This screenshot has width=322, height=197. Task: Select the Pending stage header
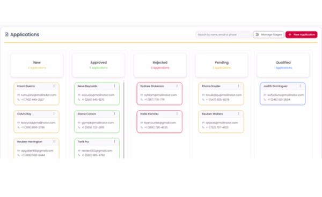tap(222, 65)
